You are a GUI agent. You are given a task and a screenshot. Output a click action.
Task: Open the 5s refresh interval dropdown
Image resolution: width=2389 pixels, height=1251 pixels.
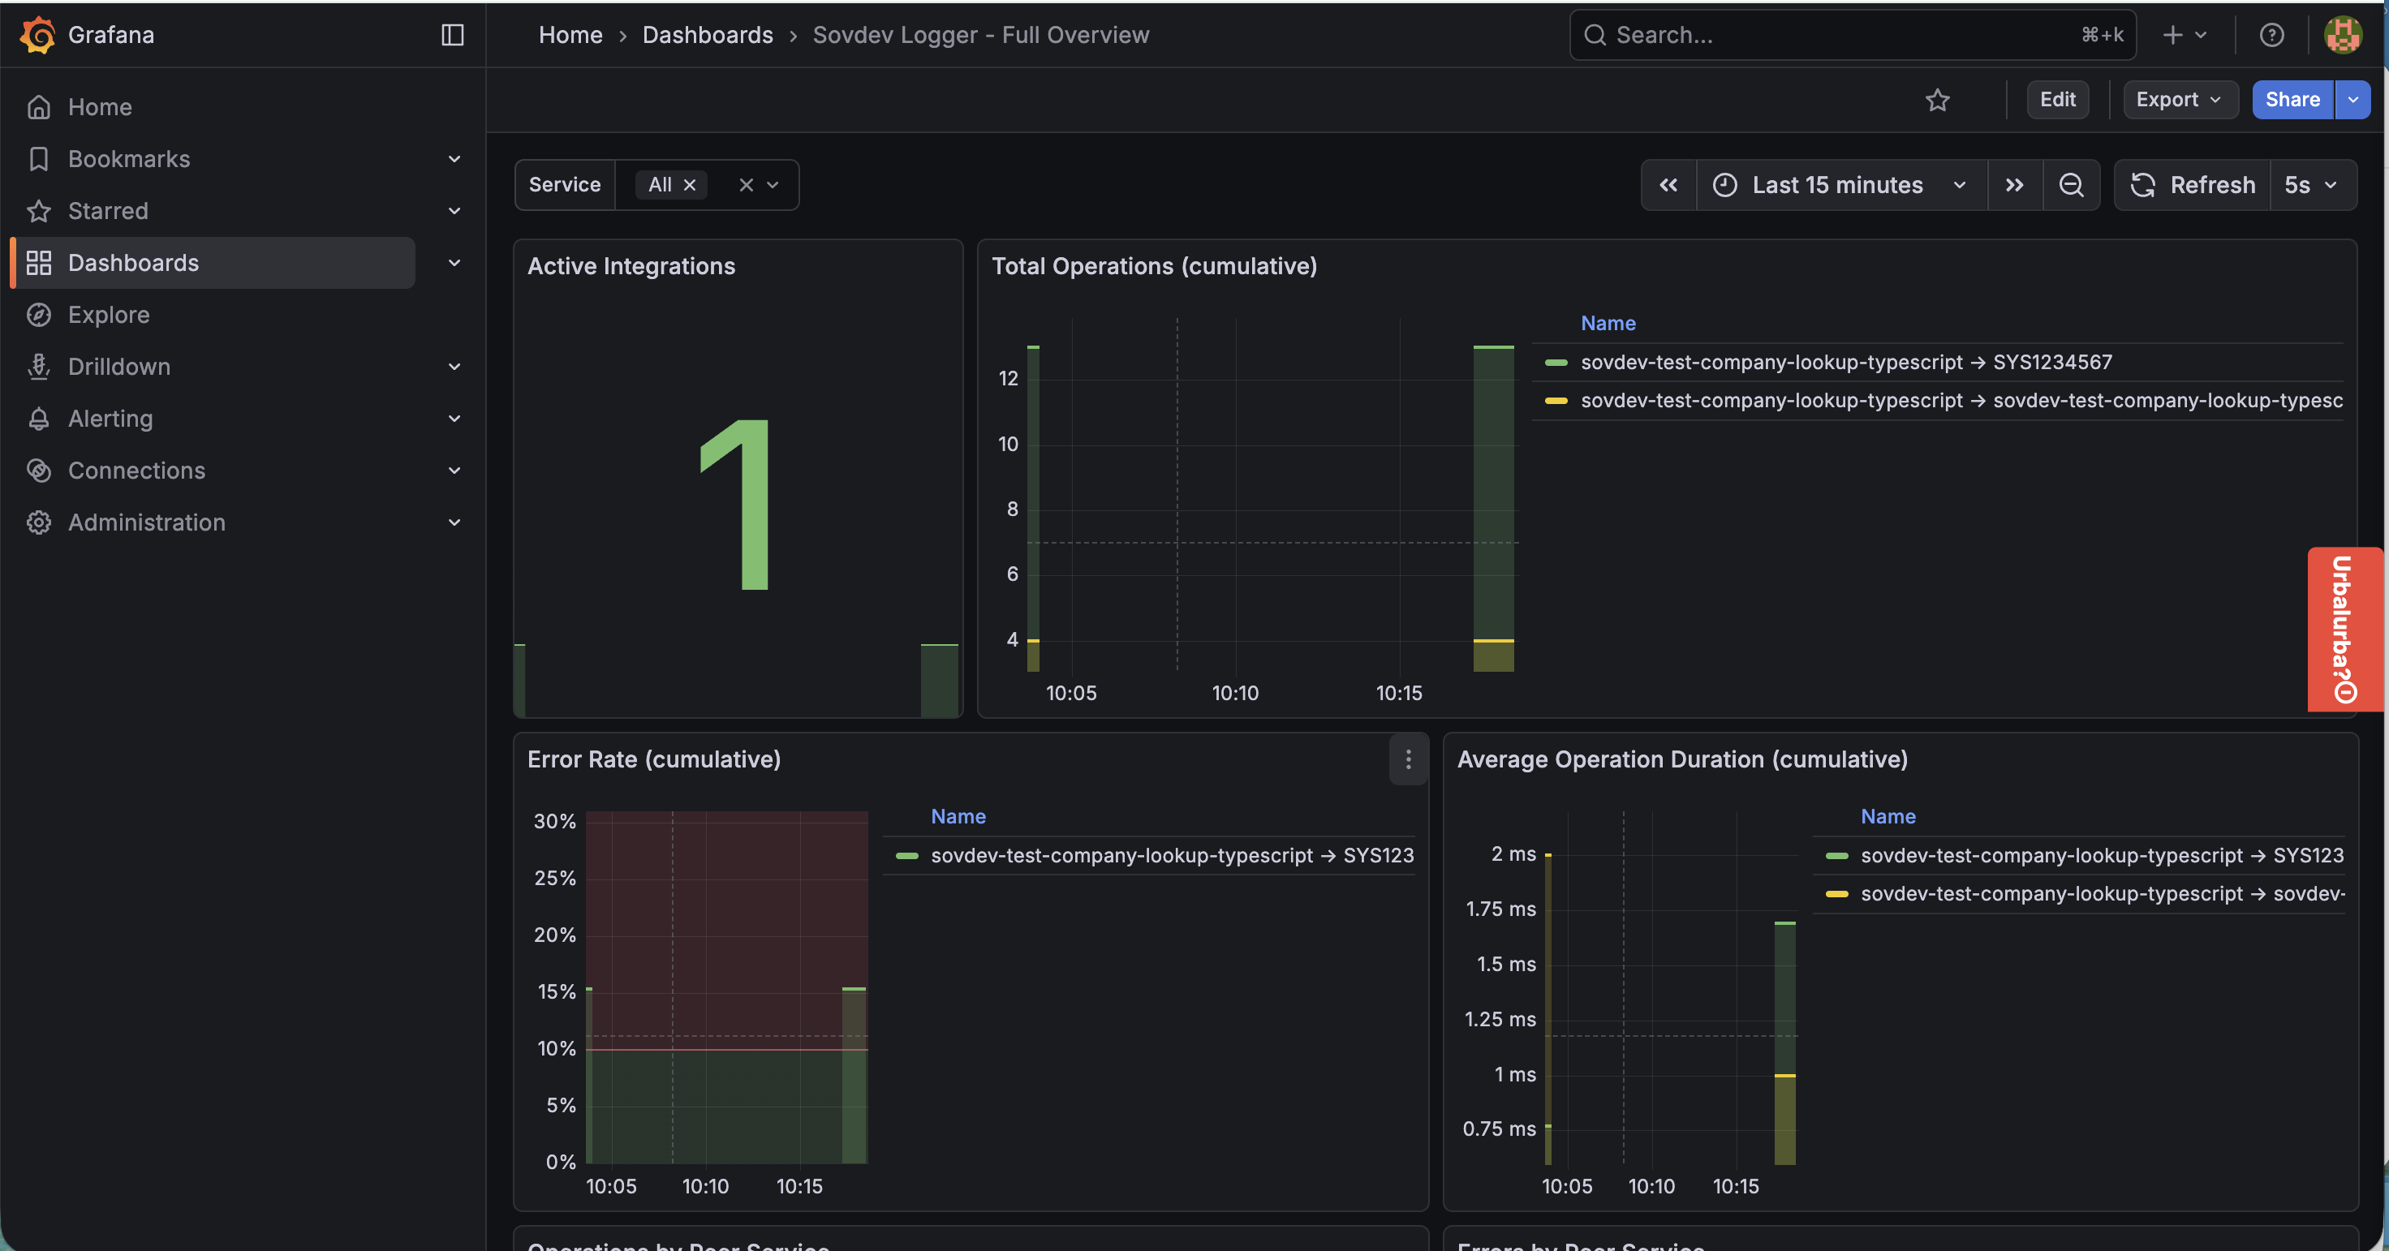[x=2313, y=184]
